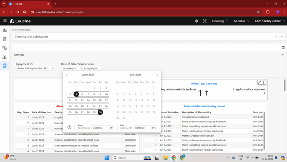287x162 pixels.
Task: Open the inbox sidebar icon
Action: pos(5,30)
